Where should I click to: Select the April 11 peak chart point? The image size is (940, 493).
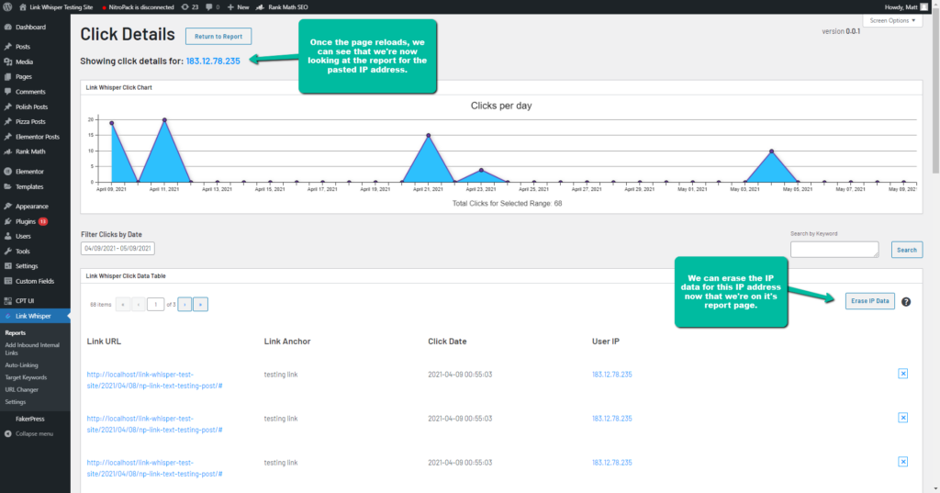164,120
